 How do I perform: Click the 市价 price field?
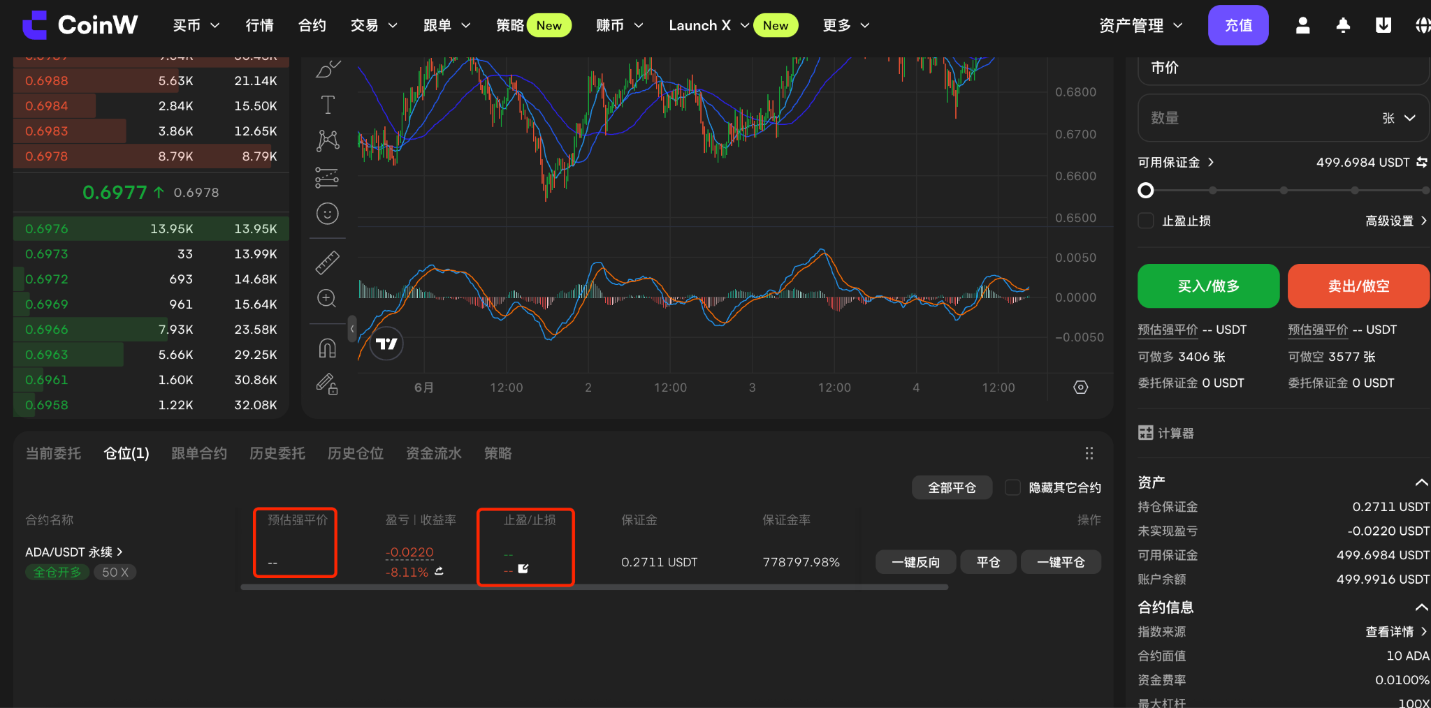click(x=1283, y=68)
